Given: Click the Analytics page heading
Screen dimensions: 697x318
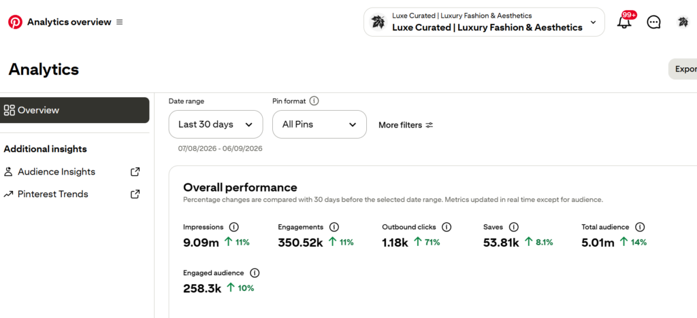Looking at the screenshot, I should (x=44, y=69).
